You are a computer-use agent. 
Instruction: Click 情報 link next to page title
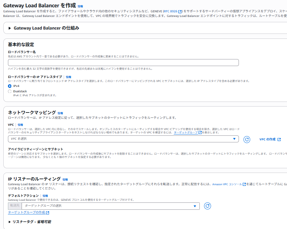point(80,6)
